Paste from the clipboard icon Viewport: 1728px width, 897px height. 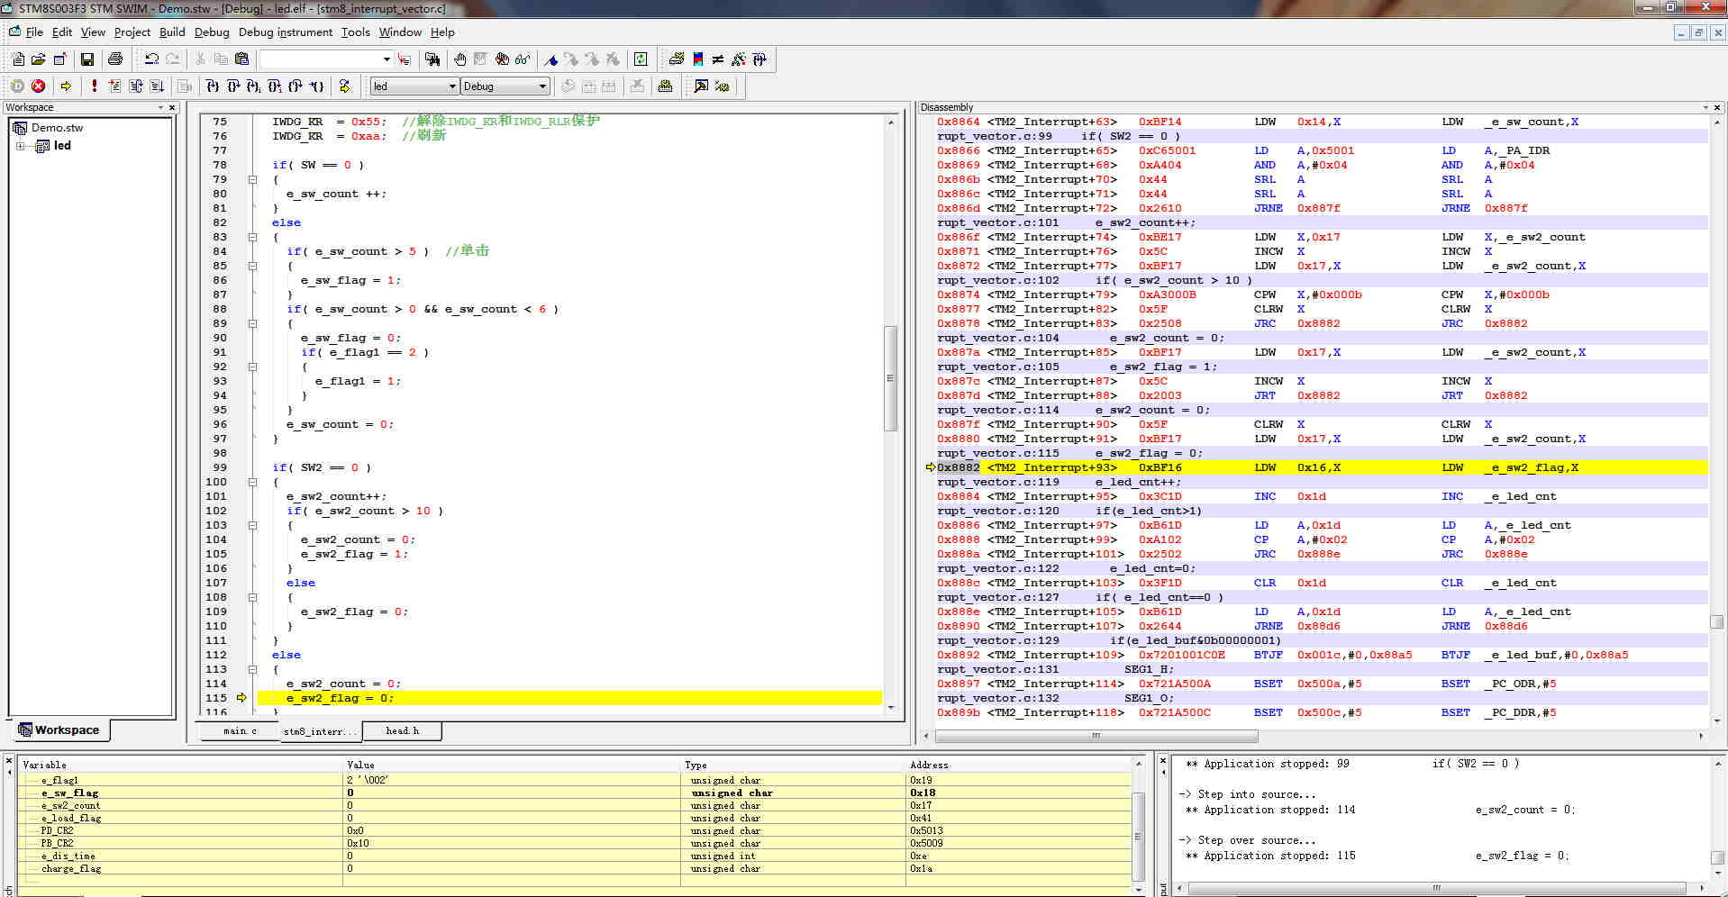click(241, 59)
